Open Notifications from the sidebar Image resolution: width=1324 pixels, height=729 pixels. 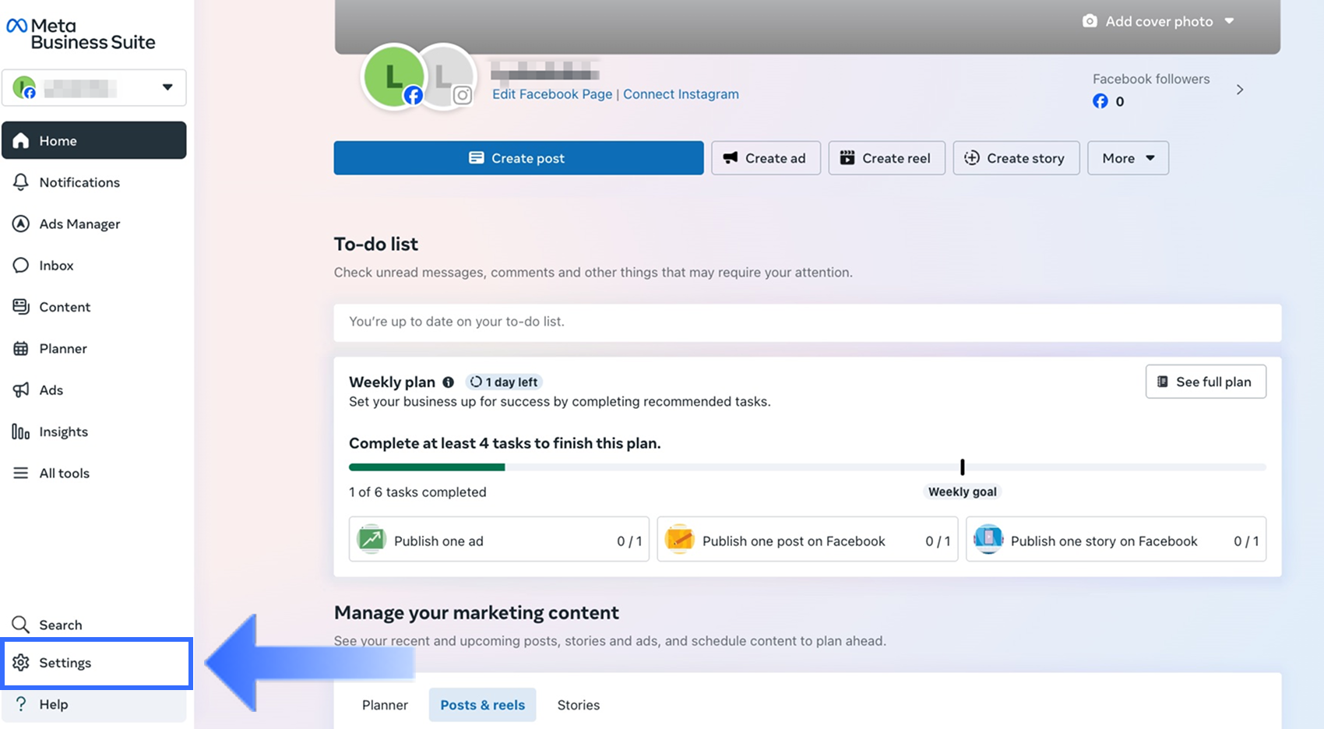tap(94, 182)
